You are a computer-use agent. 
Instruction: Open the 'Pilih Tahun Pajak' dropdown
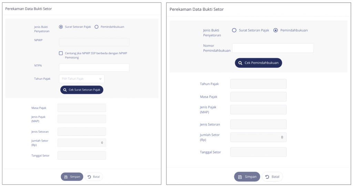(81, 79)
